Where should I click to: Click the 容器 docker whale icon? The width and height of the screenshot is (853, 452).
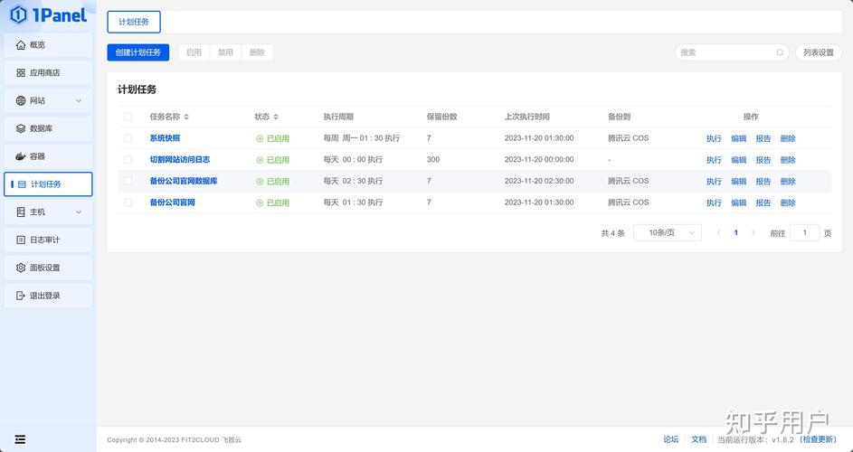(21, 156)
